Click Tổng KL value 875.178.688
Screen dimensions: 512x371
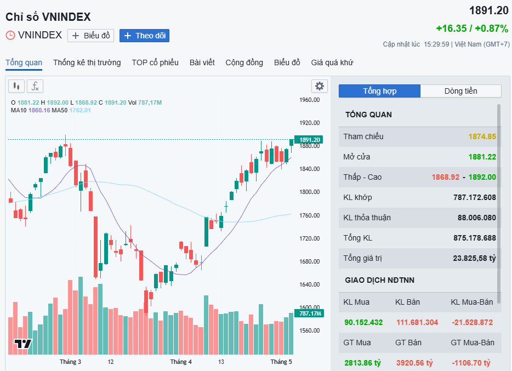474,238
